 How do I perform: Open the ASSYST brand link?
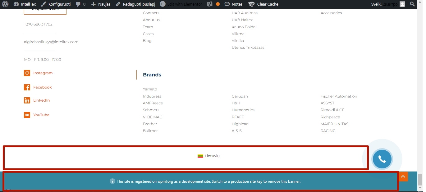pos(328,103)
